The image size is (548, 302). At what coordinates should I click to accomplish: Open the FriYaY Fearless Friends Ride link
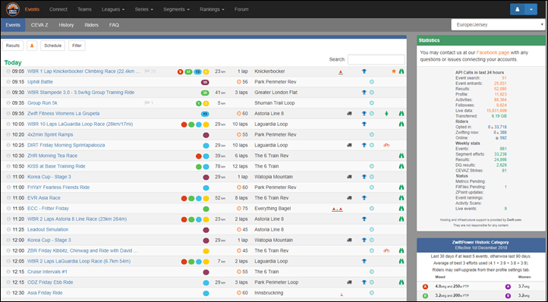(x=58, y=187)
